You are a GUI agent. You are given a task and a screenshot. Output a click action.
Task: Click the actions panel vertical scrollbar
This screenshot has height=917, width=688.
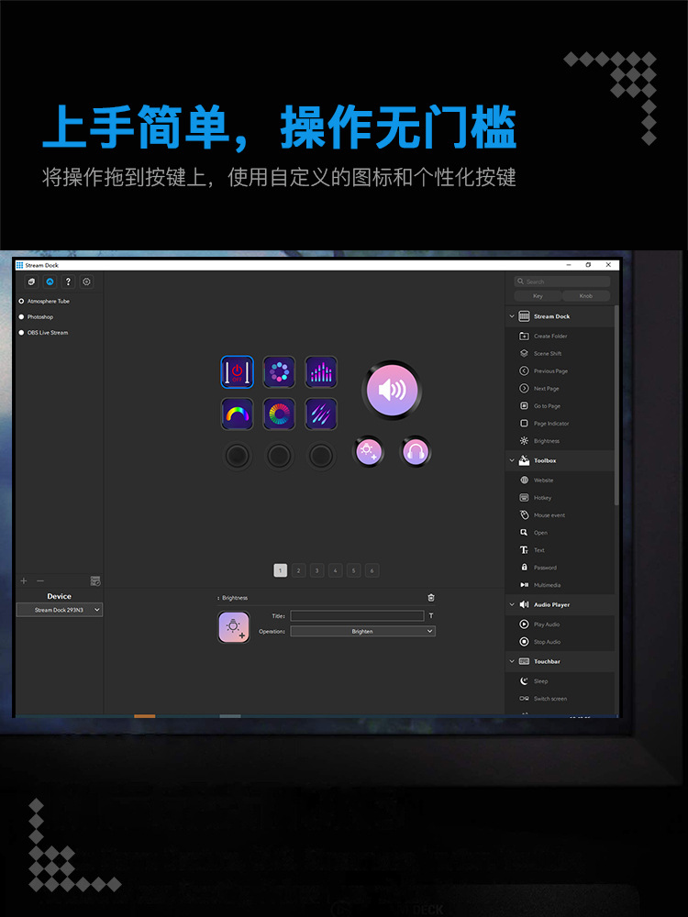coord(616,403)
